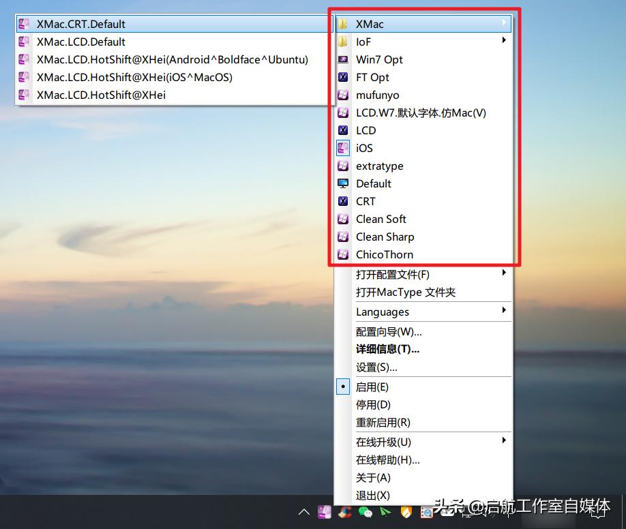Select the iOS rendering profile
This screenshot has width=626, height=529.
click(x=364, y=148)
